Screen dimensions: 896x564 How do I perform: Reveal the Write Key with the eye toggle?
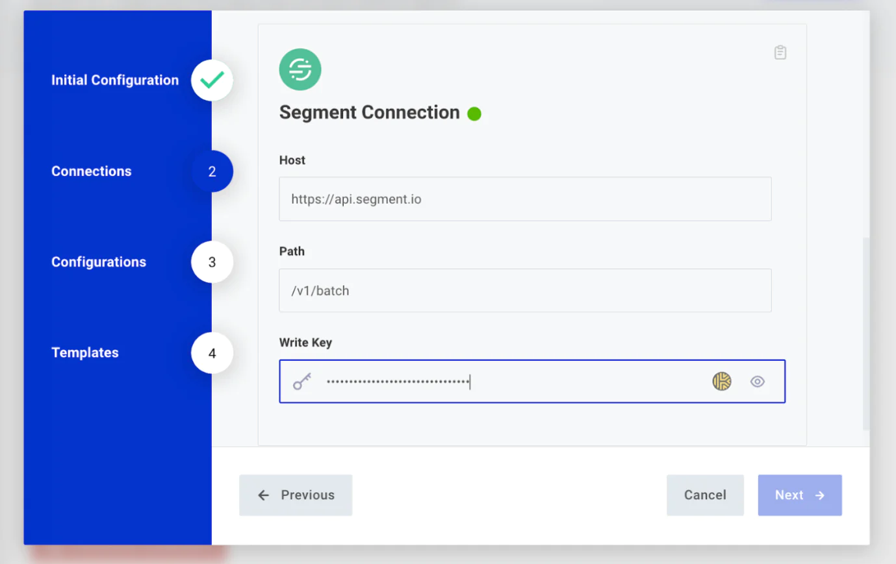(757, 382)
